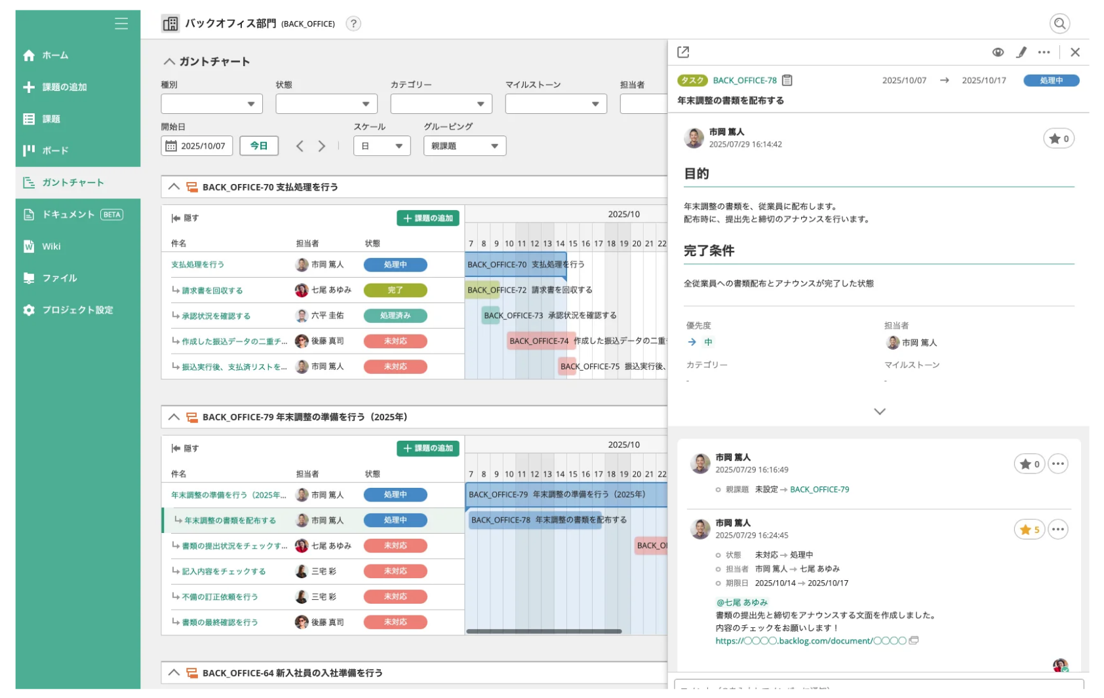Open the 支払処理を行う issue link
The image size is (1104, 698).
point(197,265)
